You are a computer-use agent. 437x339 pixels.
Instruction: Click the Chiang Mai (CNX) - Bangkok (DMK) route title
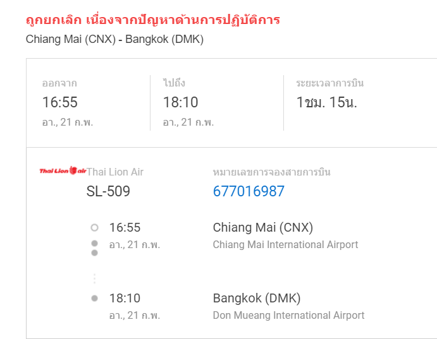pyautogui.click(x=114, y=39)
